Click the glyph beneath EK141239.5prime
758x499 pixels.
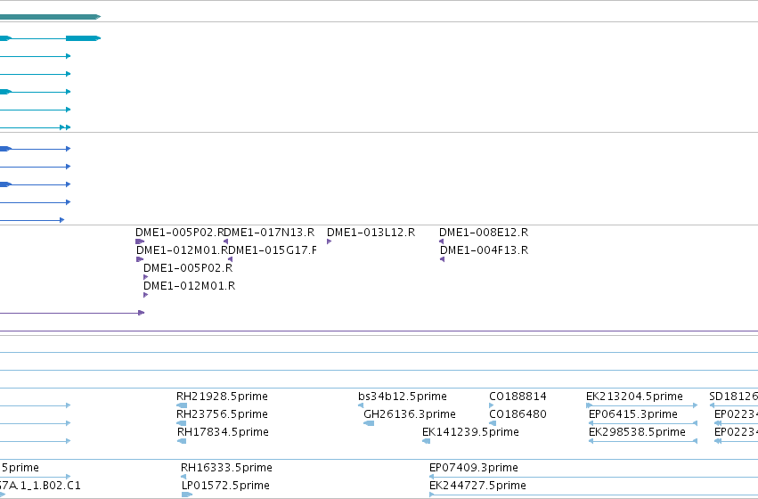point(427,441)
